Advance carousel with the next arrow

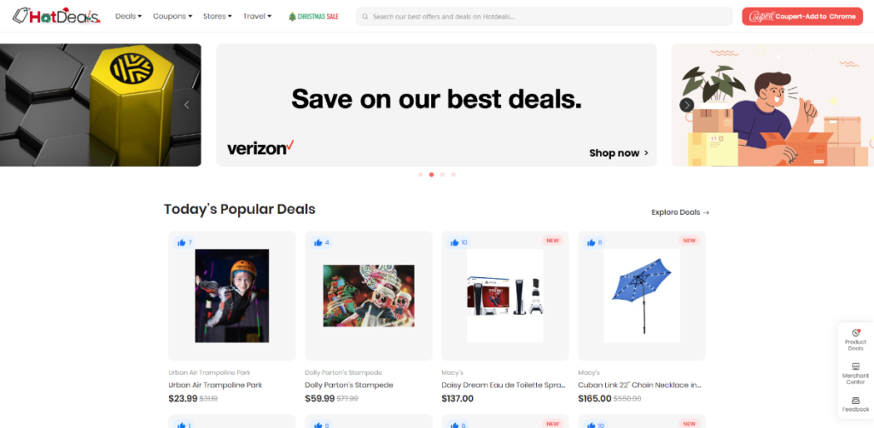click(687, 105)
